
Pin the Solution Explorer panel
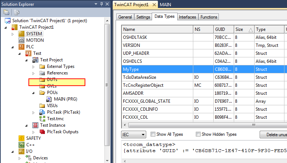click(102, 4)
